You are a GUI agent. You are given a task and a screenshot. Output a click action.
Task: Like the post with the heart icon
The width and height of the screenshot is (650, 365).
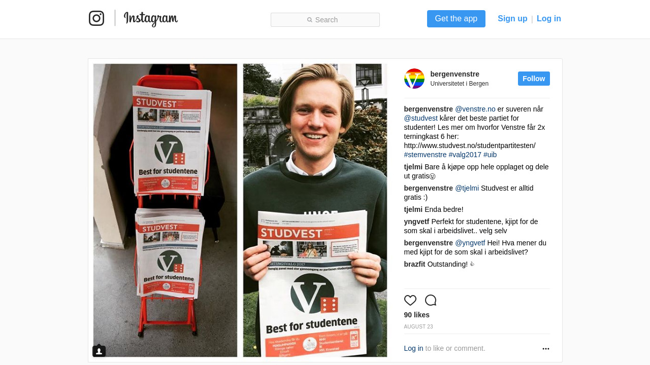tap(410, 300)
